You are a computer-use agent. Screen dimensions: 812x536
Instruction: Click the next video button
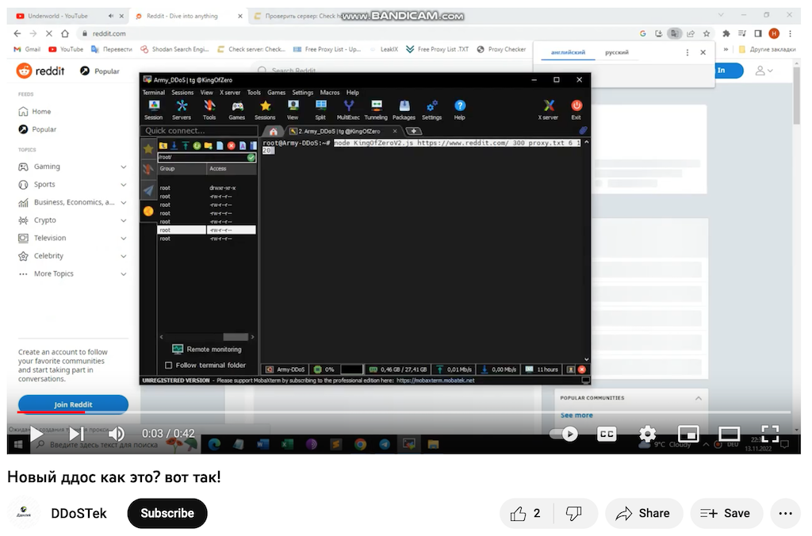click(x=77, y=434)
